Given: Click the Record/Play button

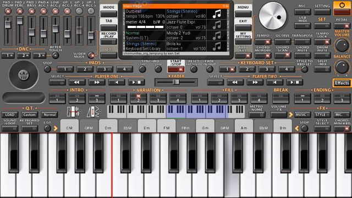Looking at the screenshot, I should tap(109, 42).
